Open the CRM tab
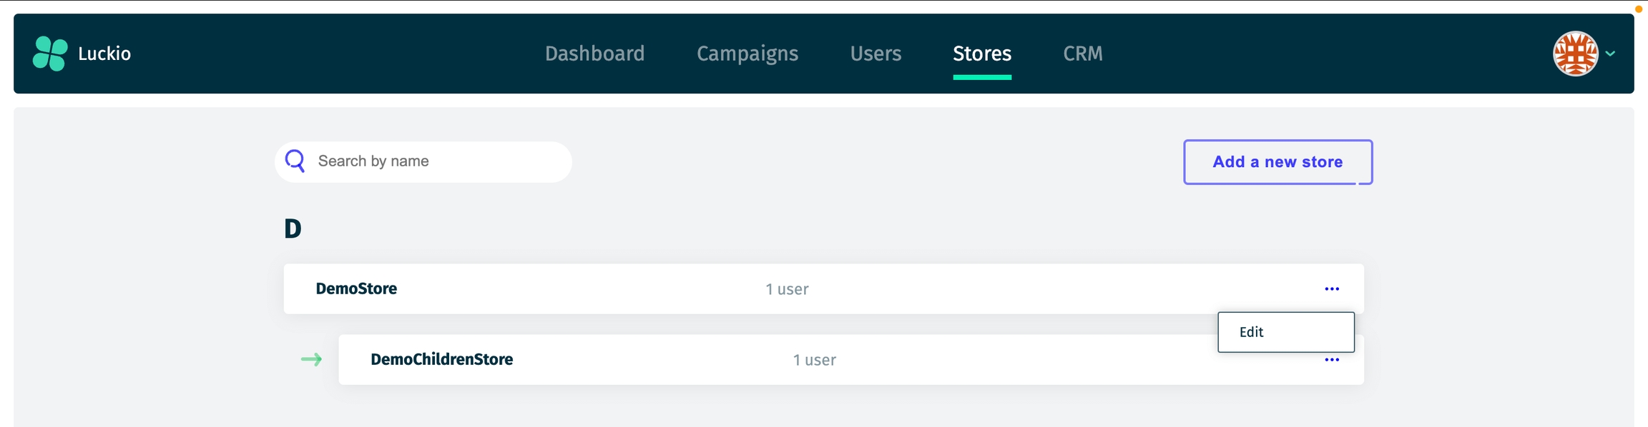This screenshot has height=427, width=1648. pyautogui.click(x=1082, y=54)
